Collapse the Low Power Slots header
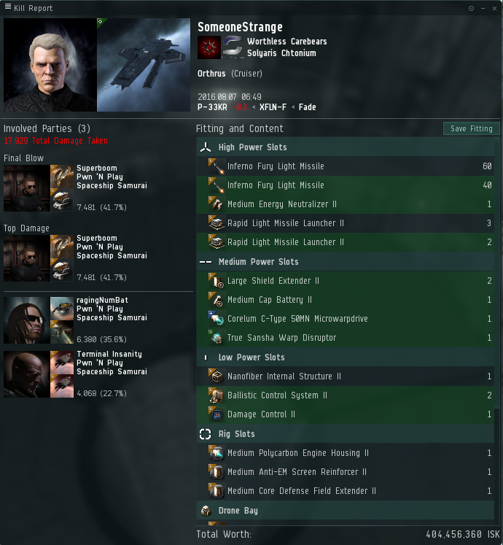This screenshot has height=545, width=503. [x=346, y=357]
